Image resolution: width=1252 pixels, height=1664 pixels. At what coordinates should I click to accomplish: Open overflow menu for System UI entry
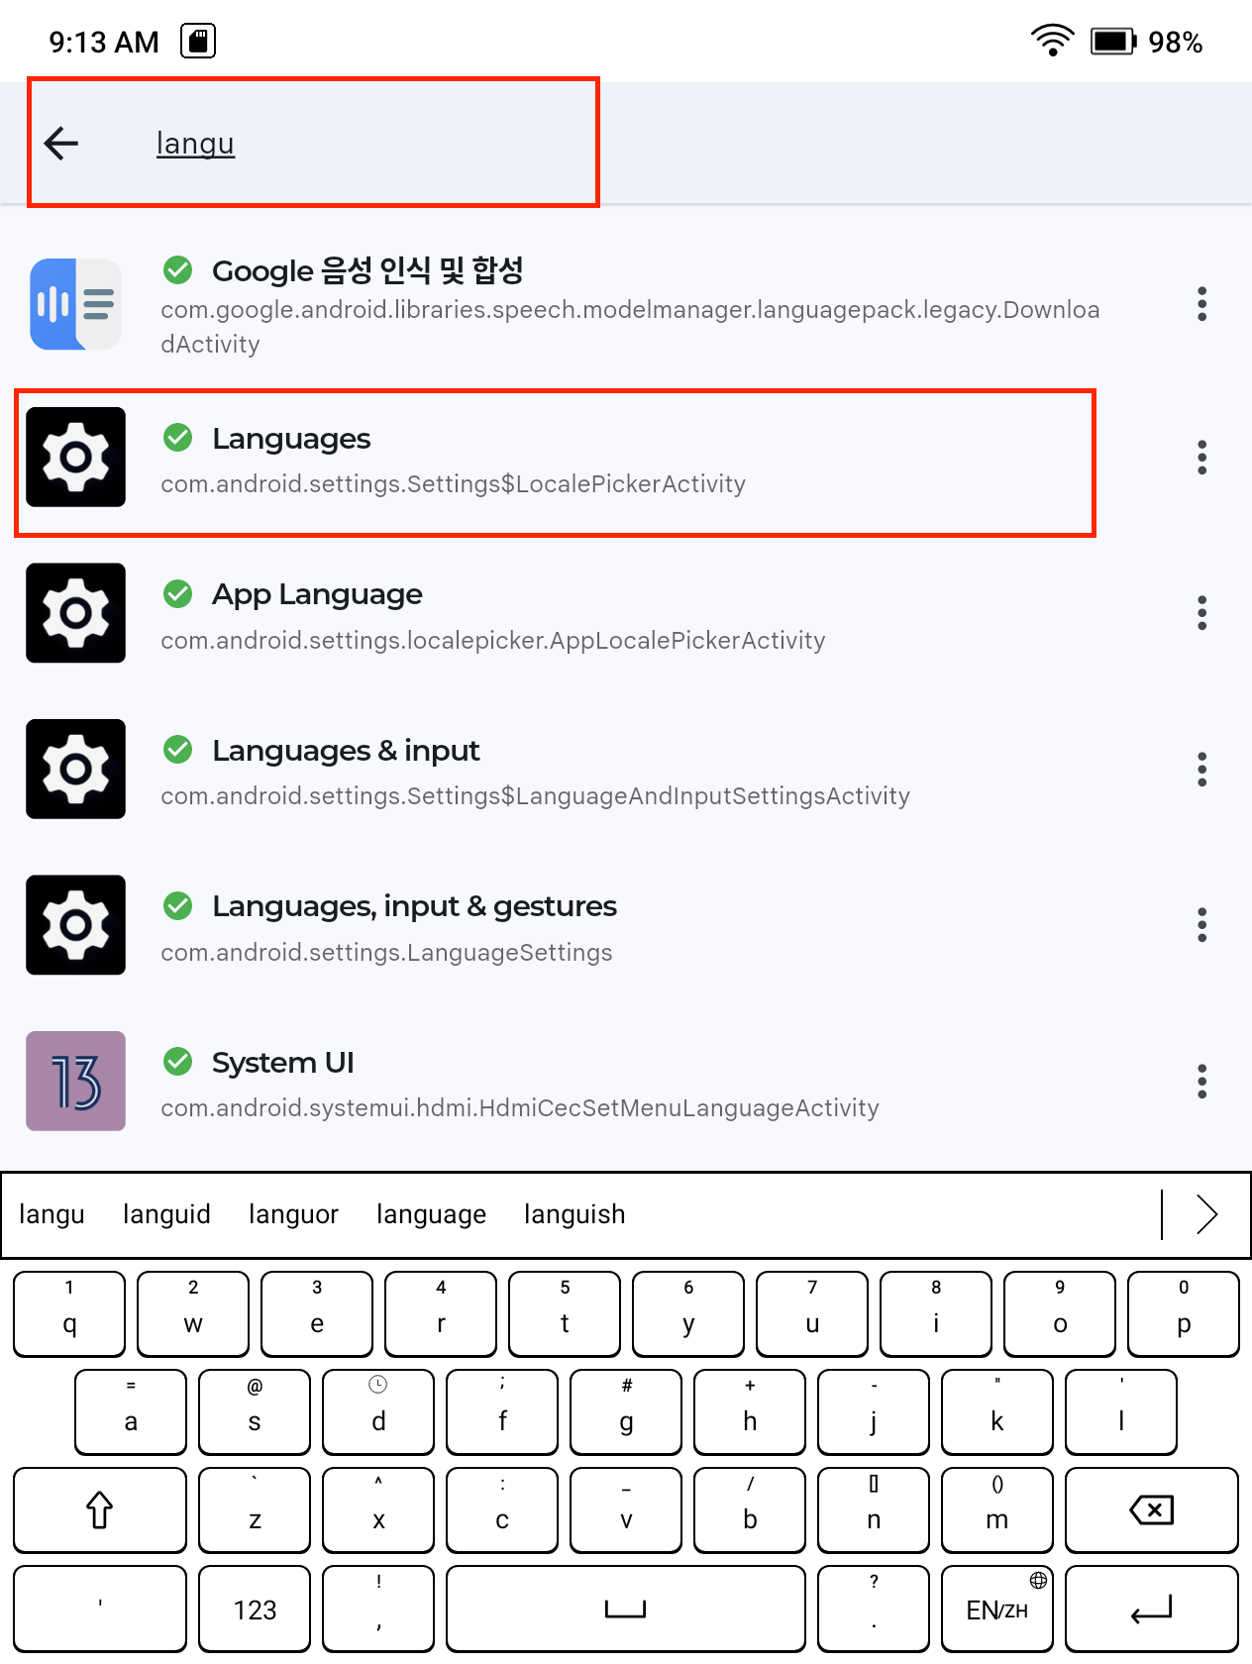coord(1201,1082)
